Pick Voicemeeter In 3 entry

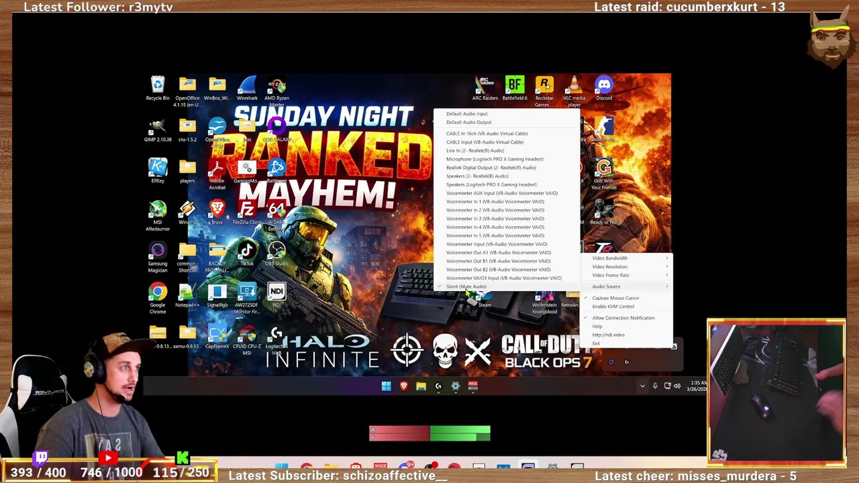click(x=507, y=219)
